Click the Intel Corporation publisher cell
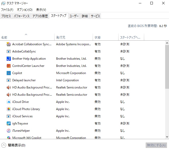 [67, 80]
